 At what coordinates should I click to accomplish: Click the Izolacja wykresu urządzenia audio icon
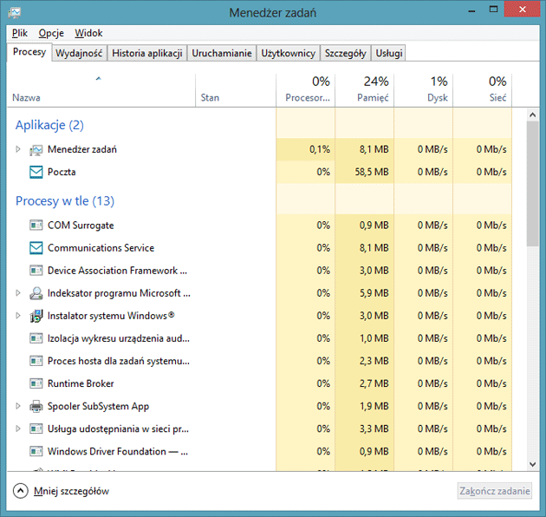[36, 338]
